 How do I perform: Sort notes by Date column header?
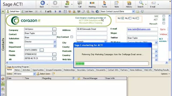point(15,78)
